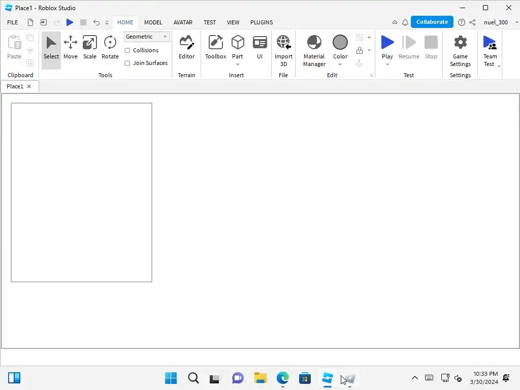Activate the Move tool

coord(70,48)
